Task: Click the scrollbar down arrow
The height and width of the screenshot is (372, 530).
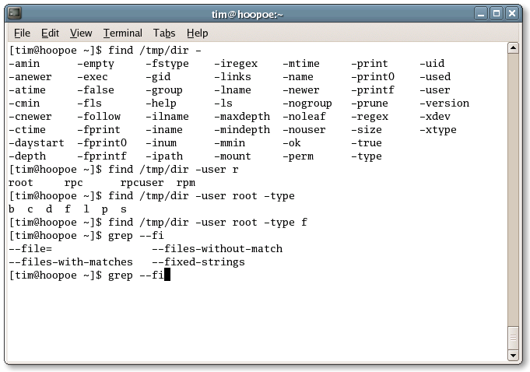Action: coord(513,355)
